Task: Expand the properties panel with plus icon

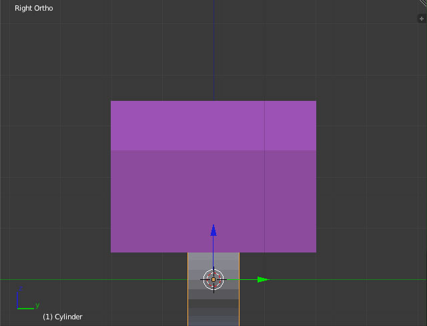Action: 421,19
